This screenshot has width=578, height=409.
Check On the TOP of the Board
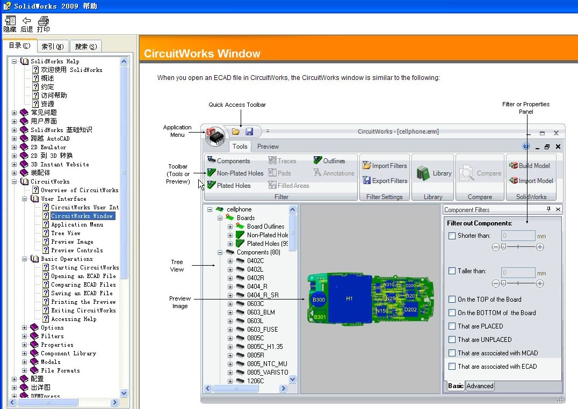[x=452, y=299]
